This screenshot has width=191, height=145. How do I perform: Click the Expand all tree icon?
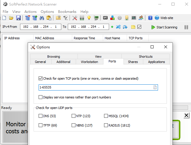coord(35,18)
